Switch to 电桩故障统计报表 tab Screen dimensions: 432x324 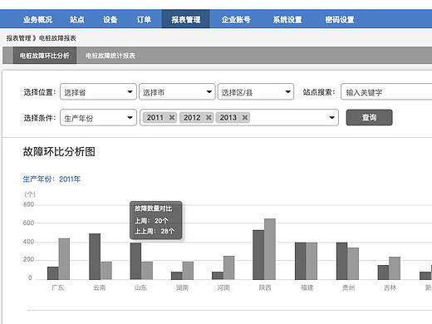pos(110,56)
